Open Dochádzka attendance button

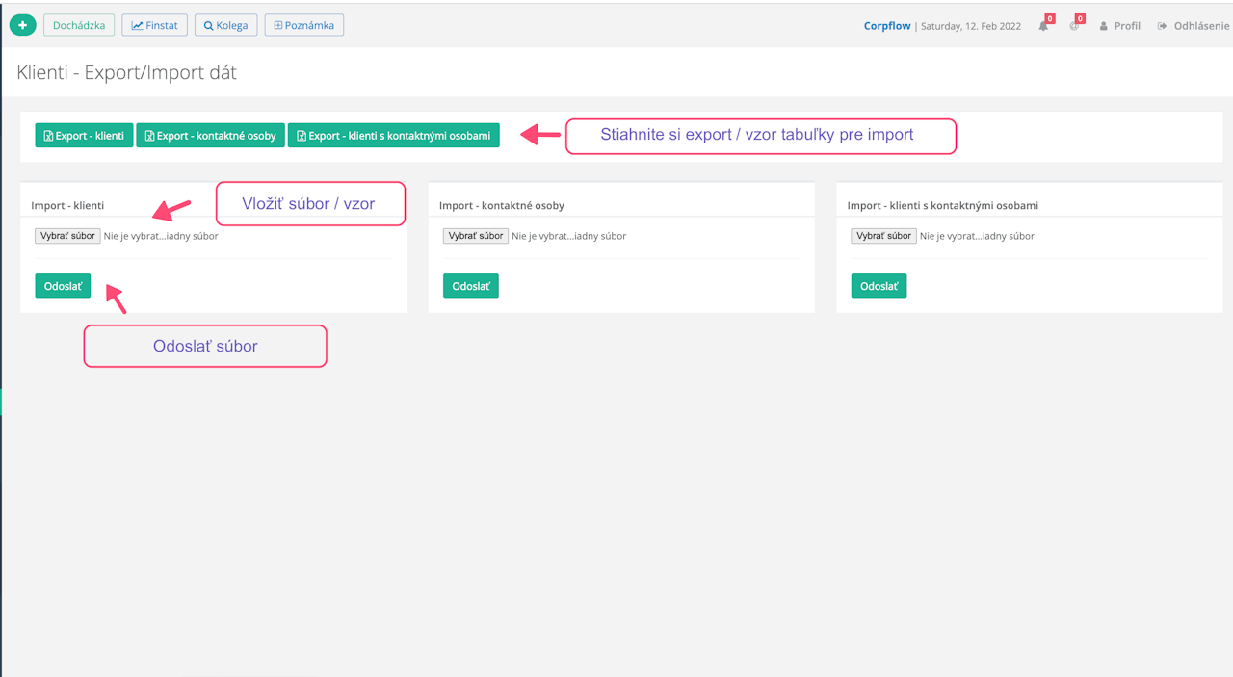click(79, 25)
